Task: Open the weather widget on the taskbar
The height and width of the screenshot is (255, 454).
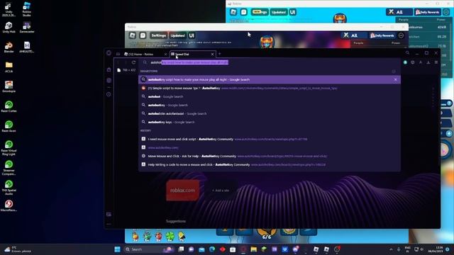Action: 18,249
